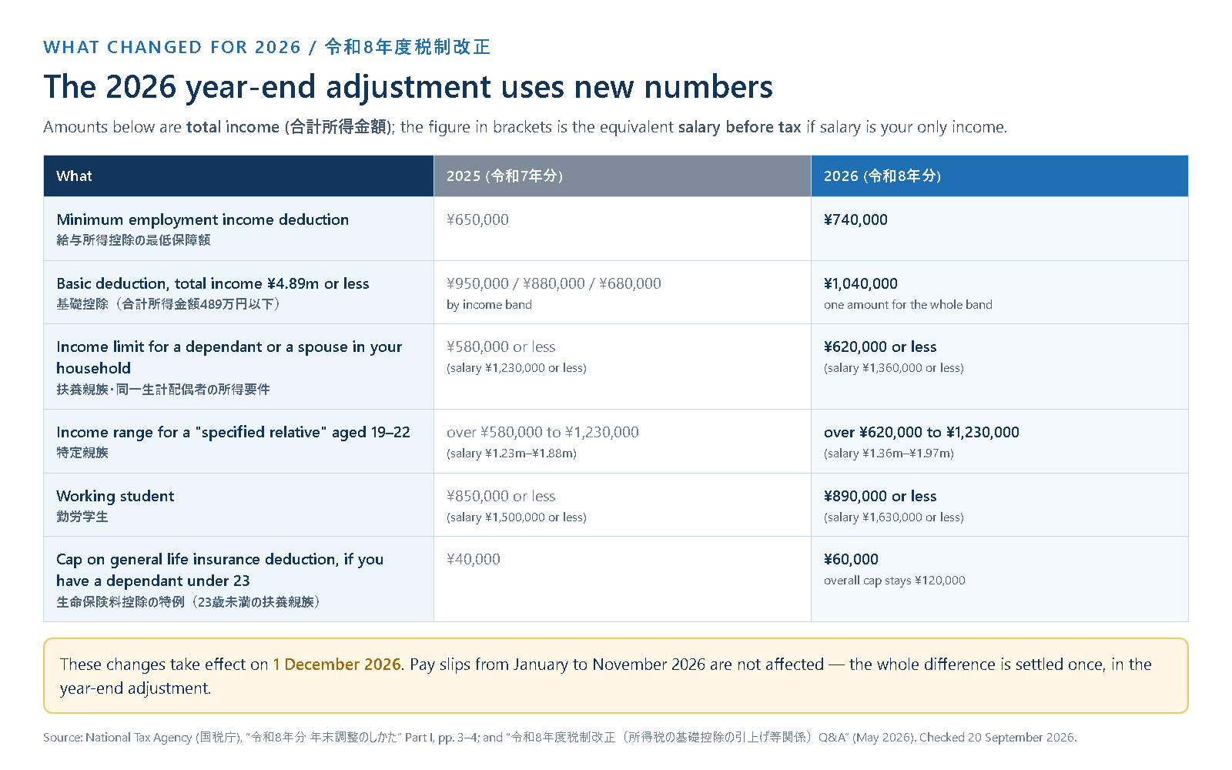Viewport: 1232px width, 770px height.
Task: Click the '扶養親族・同一生計配偶者の所得要件' subtitle
Action: click(163, 390)
